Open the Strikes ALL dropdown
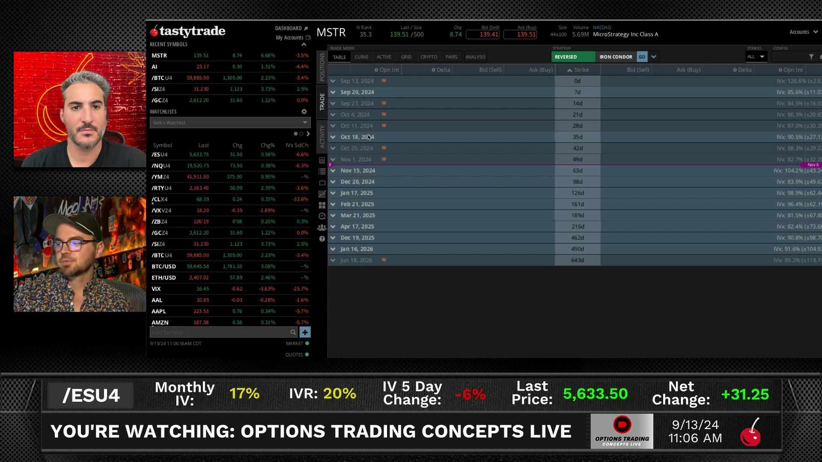Screen dimensions: 822x462 (756, 57)
